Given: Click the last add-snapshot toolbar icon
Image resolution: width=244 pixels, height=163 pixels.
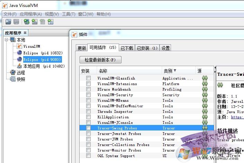Looking at the screenshot, I should click(51, 21).
